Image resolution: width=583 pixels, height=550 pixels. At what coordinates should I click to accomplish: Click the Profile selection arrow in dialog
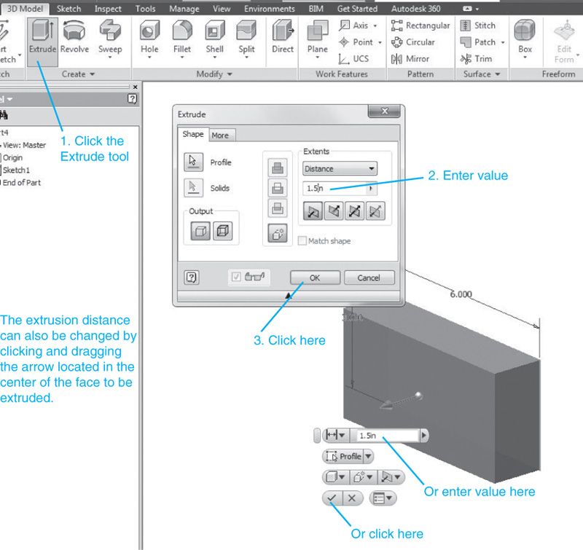193,162
